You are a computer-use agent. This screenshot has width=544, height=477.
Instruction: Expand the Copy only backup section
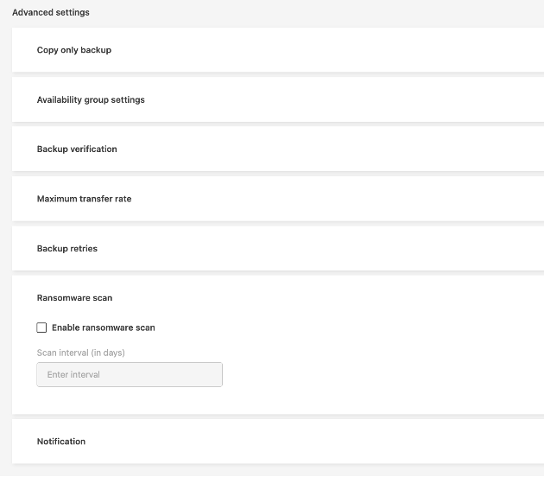276,50
